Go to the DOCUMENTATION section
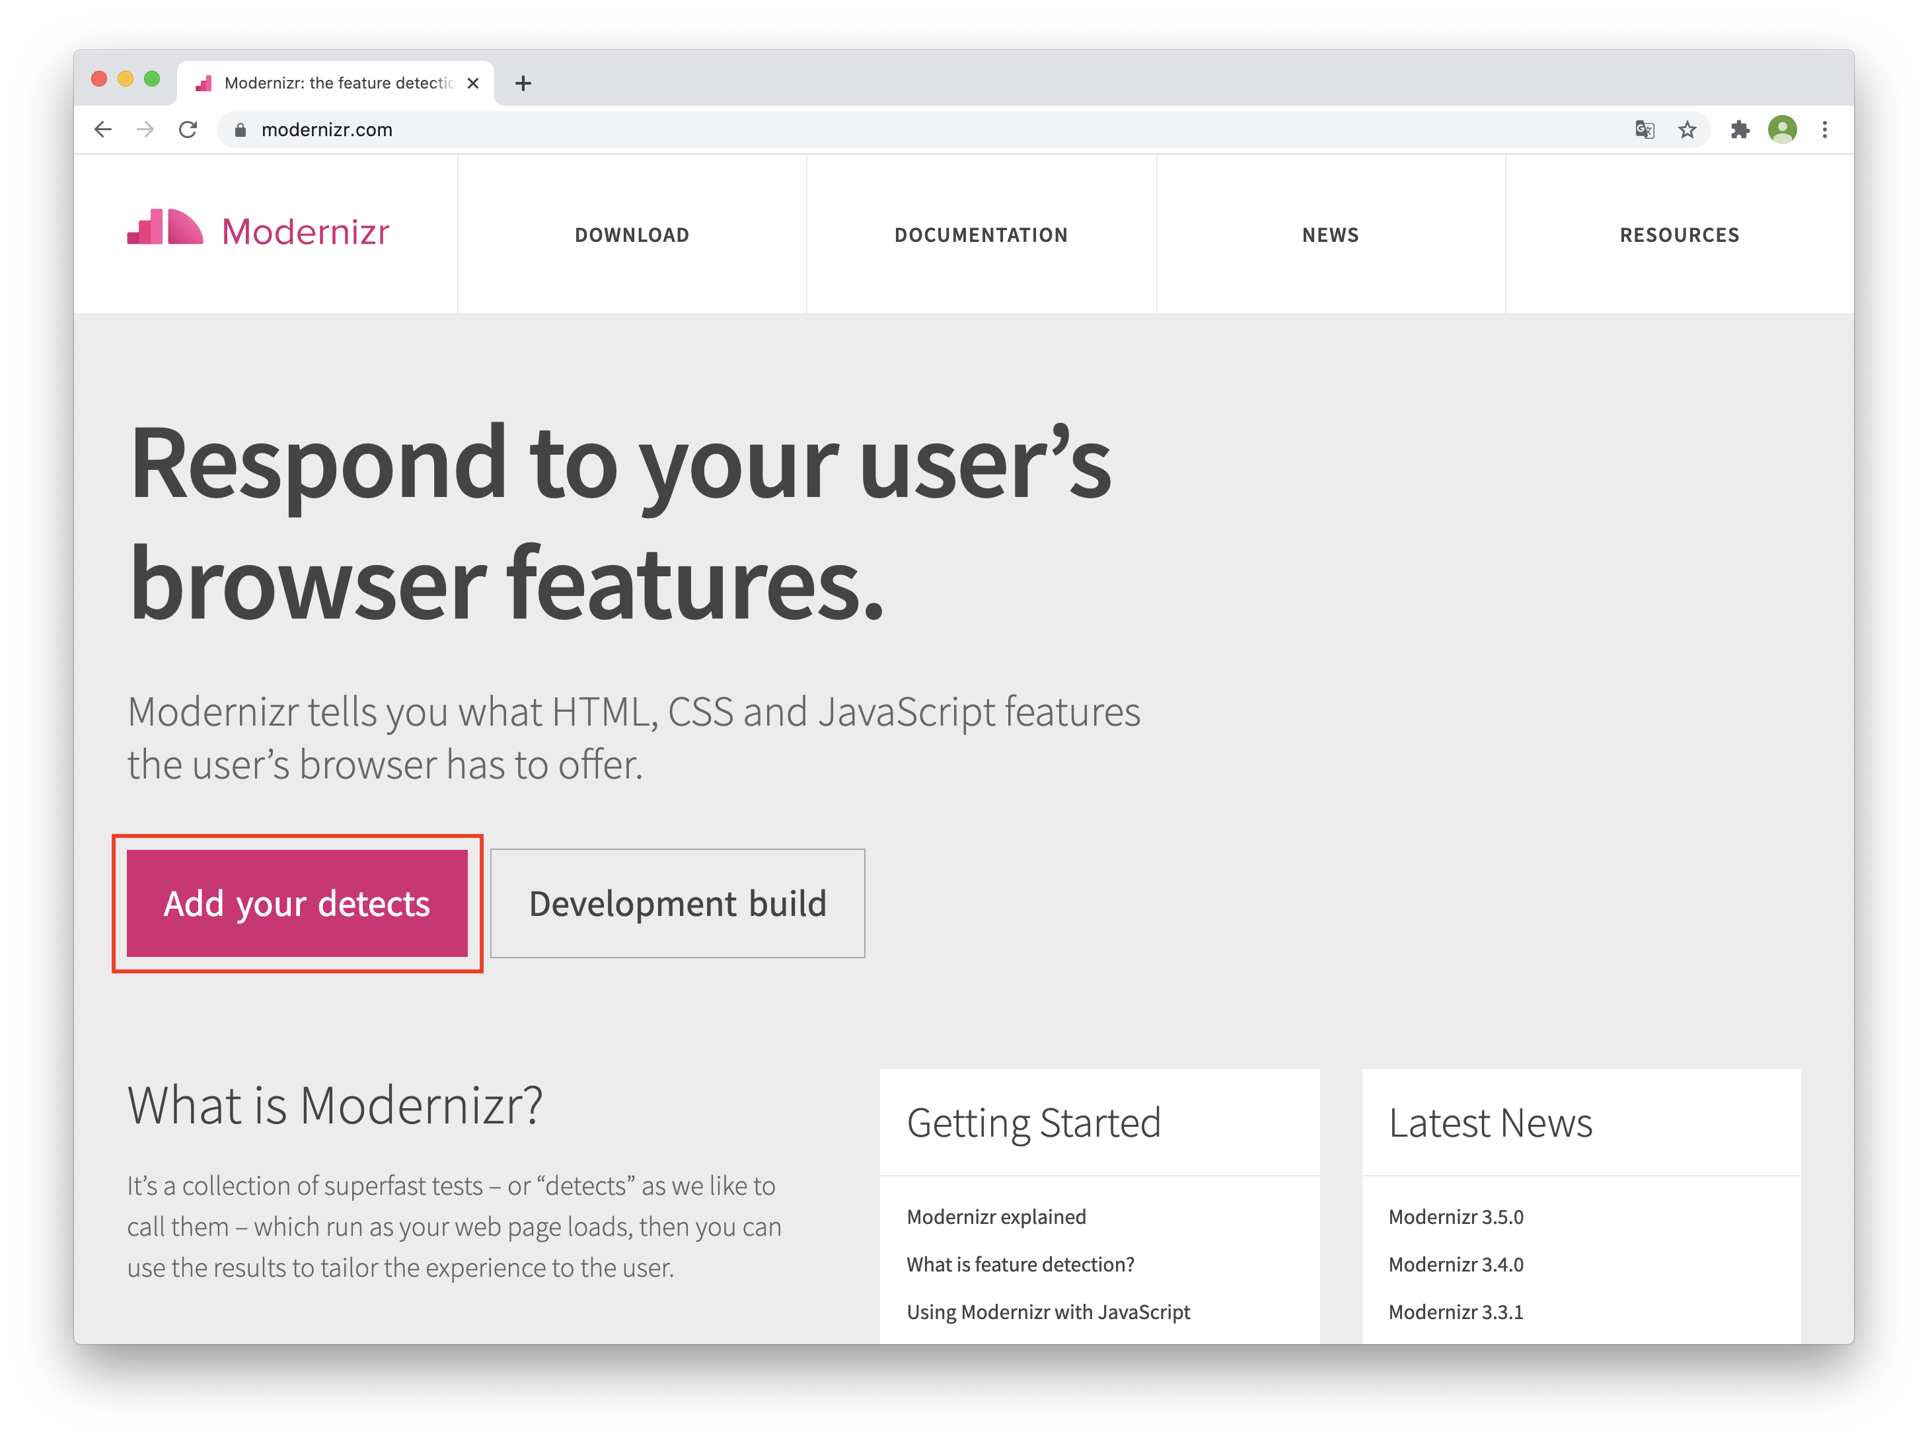 [x=981, y=235]
